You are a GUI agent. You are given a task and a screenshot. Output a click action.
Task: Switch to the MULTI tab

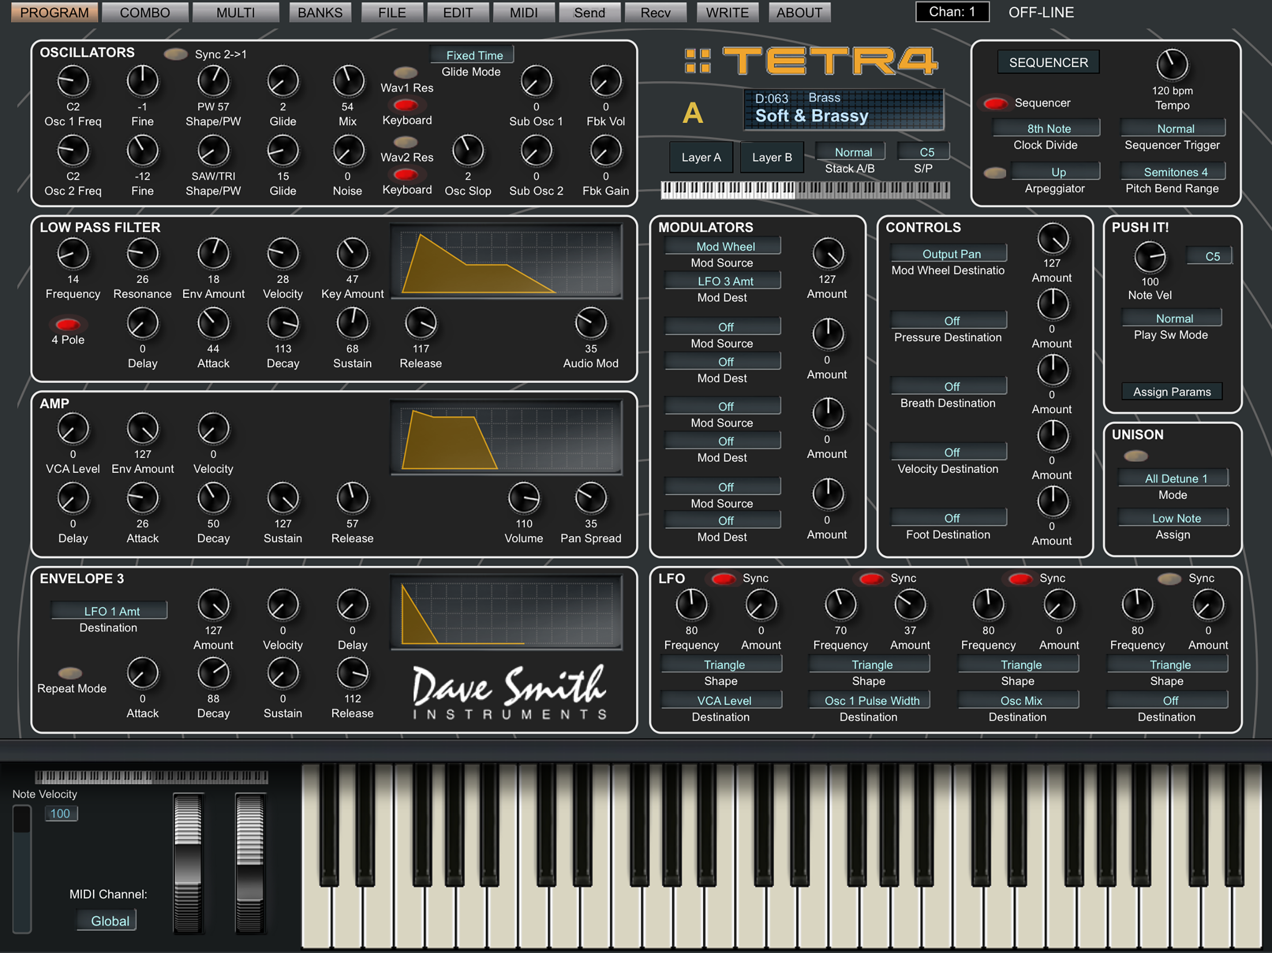point(236,12)
